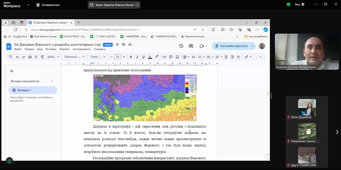Open the highlight color picker
This screenshot has height=170, width=341.
pyautogui.click(x=156, y=57)
